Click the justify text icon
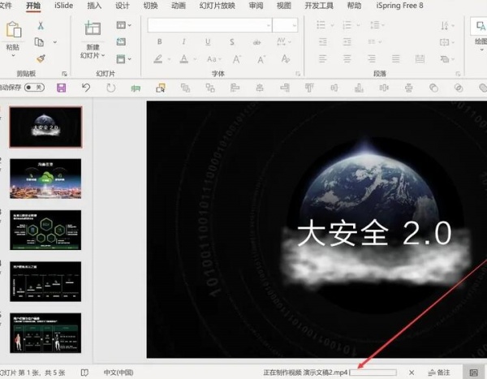The image size is (487, 379). (x=396, y=58)
